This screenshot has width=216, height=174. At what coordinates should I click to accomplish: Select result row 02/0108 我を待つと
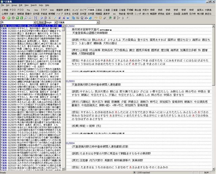click(31, 168)
